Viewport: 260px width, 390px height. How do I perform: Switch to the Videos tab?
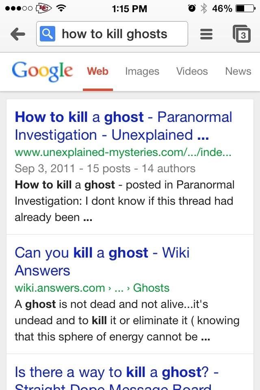[192, 71]
